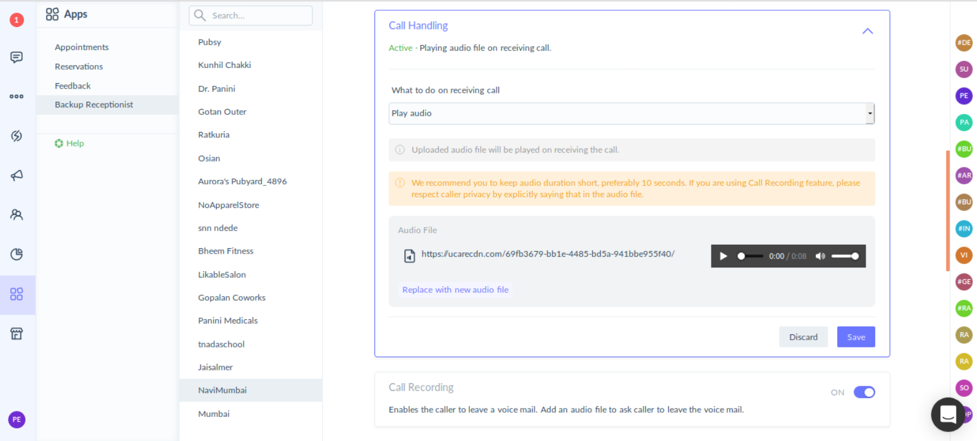Image resolution: width=977 pixels, height=441 pixels.
Task: Click the Call Recording section title
Action: (421, 387)
